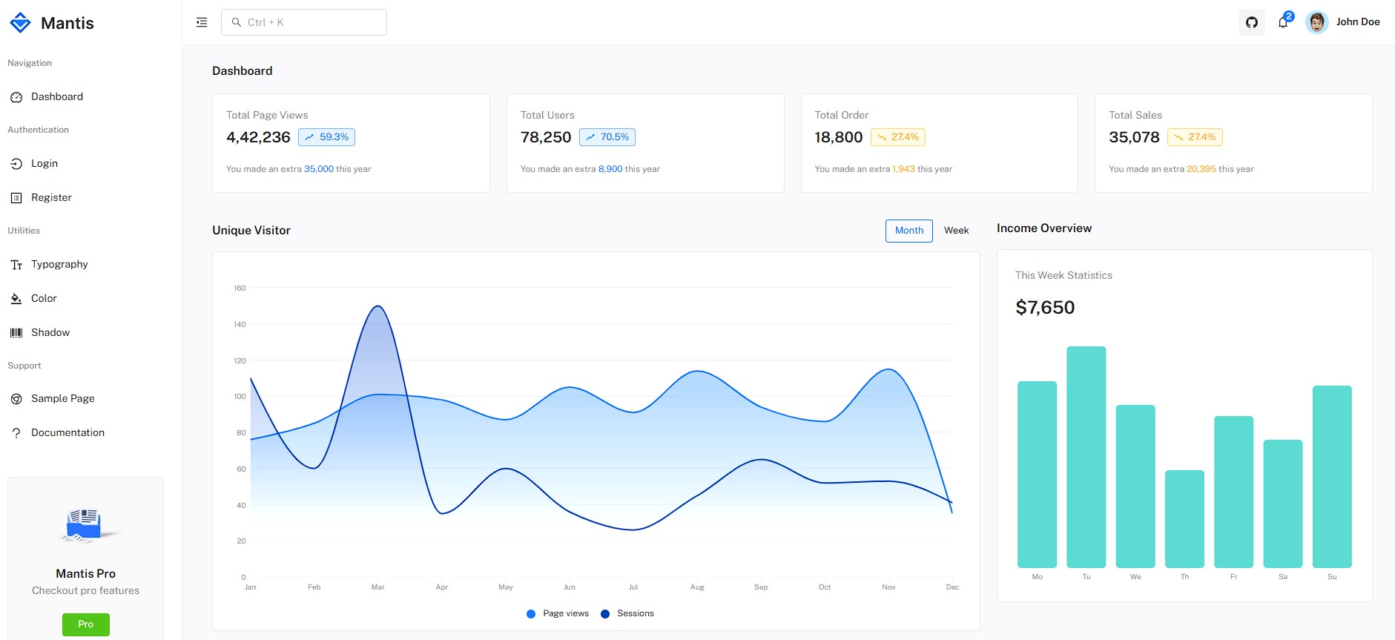Open the Register menu item

[51, 198]
